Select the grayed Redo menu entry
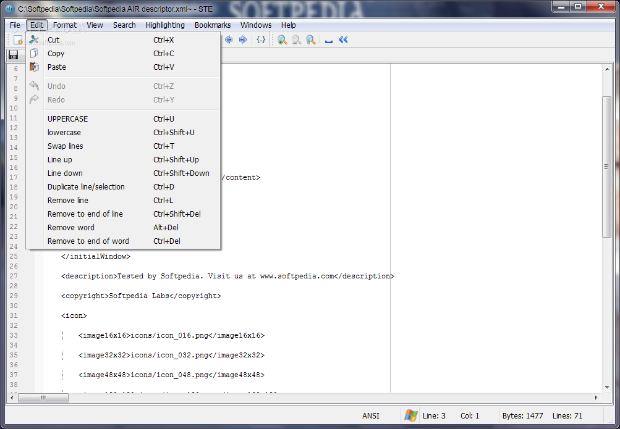 pos(123,100)
